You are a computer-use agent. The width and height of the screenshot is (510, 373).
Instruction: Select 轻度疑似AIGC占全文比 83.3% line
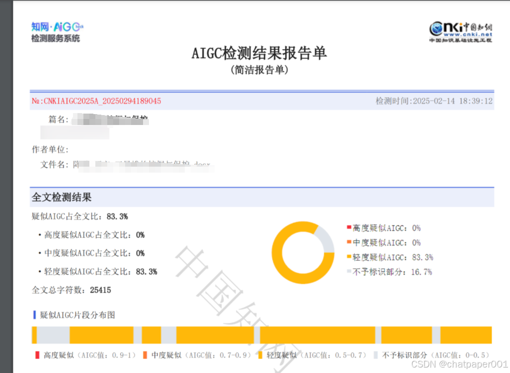click(x=100, y=272)
